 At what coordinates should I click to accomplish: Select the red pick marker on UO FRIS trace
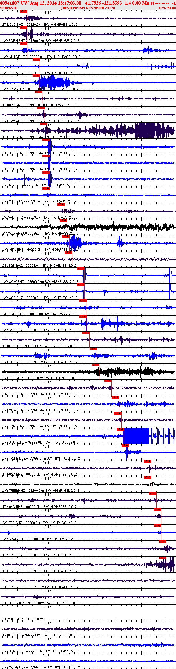pos(46,140)
